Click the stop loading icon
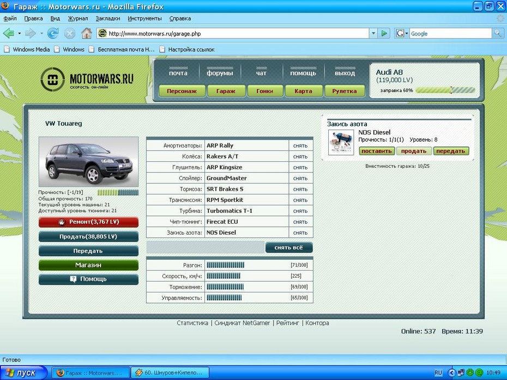 pos(70,33)
